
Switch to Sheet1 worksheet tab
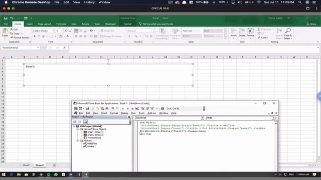coord(27,165)
